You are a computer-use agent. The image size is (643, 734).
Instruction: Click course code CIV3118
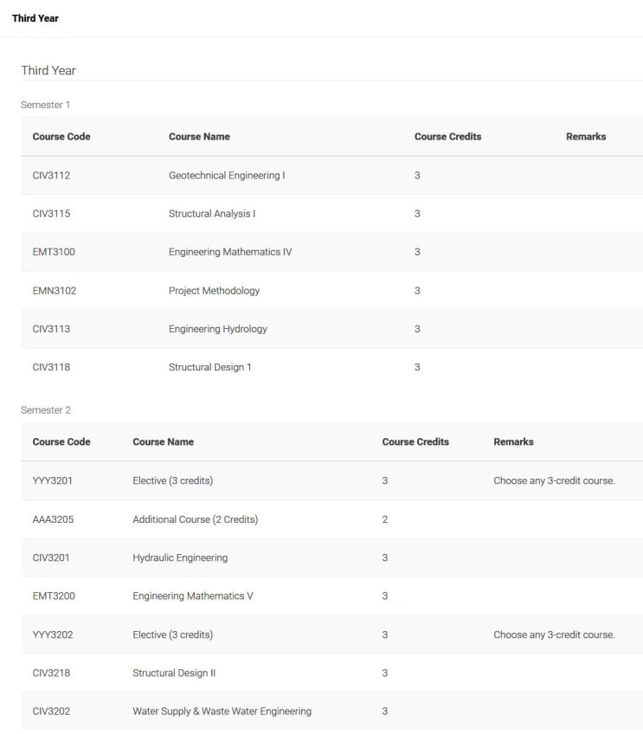51,367
